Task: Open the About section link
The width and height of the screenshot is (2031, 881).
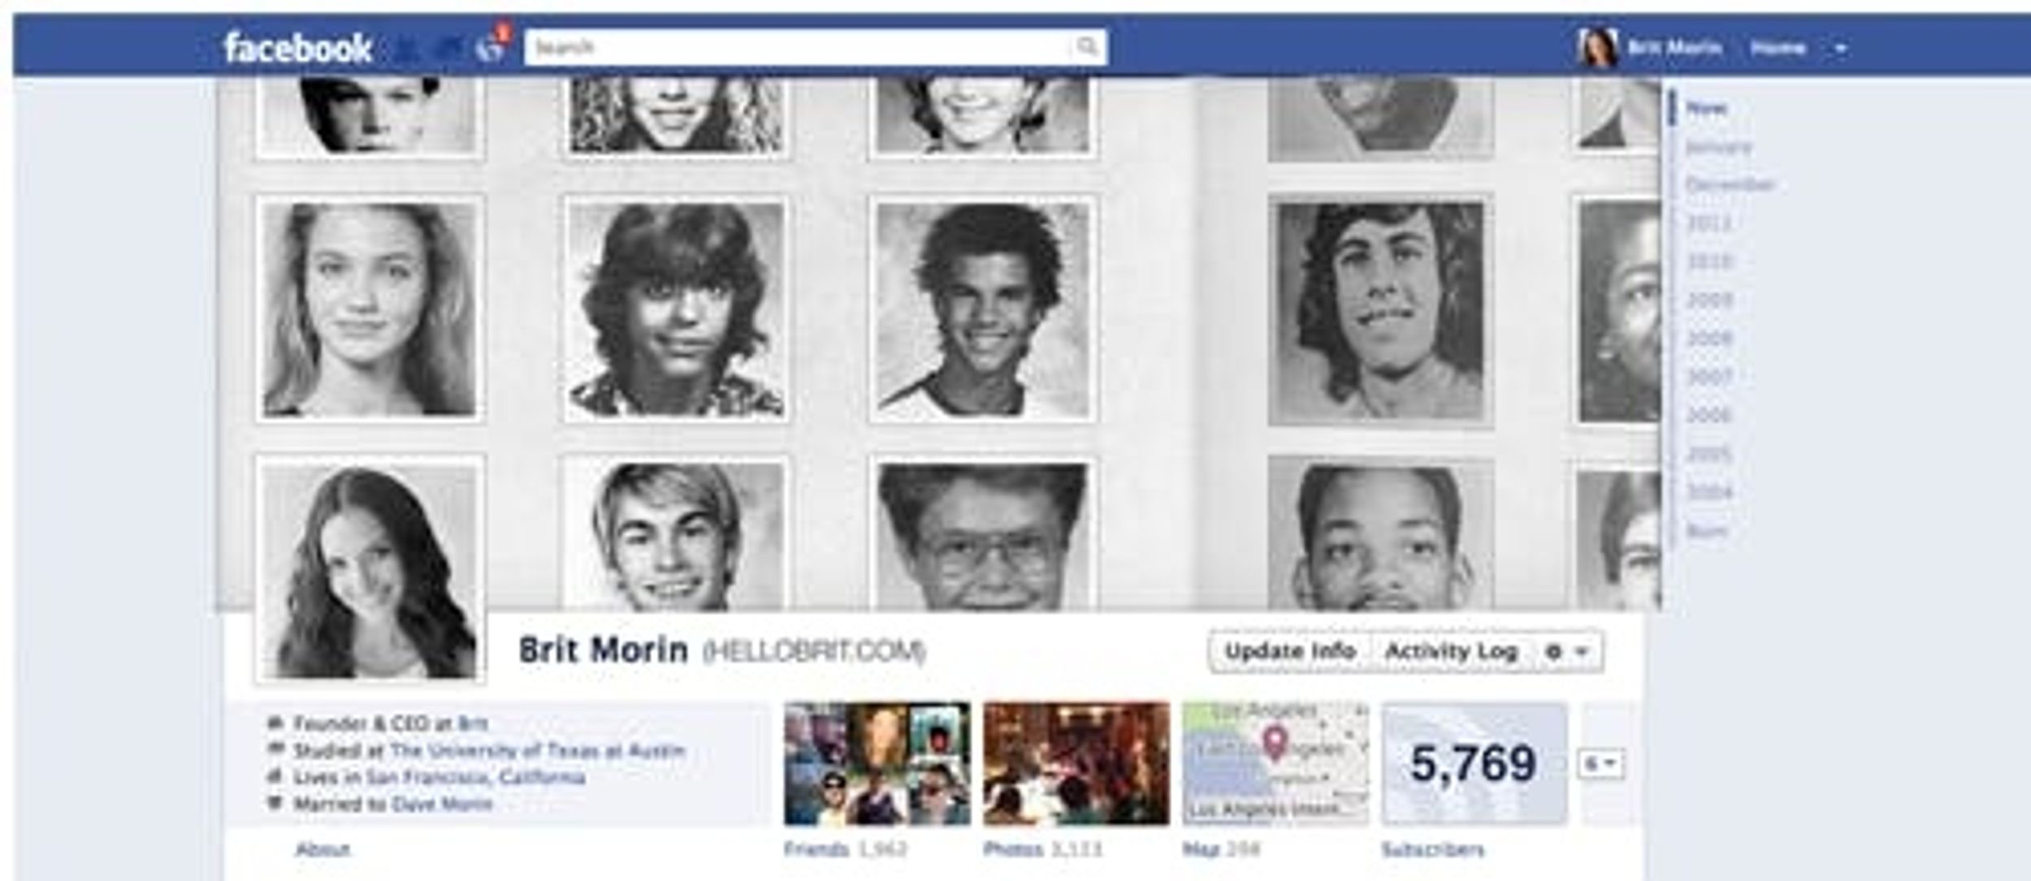Action: (x=323, y=850)
